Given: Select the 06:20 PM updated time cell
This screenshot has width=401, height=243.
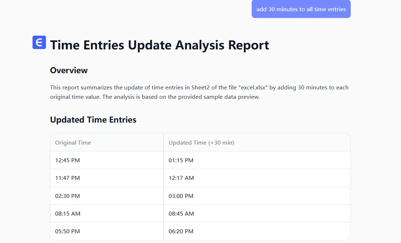Looking at the screenshot, I should point(181,231).
